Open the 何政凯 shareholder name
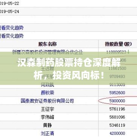The image size is (137, 137). (x=48, y=85)
